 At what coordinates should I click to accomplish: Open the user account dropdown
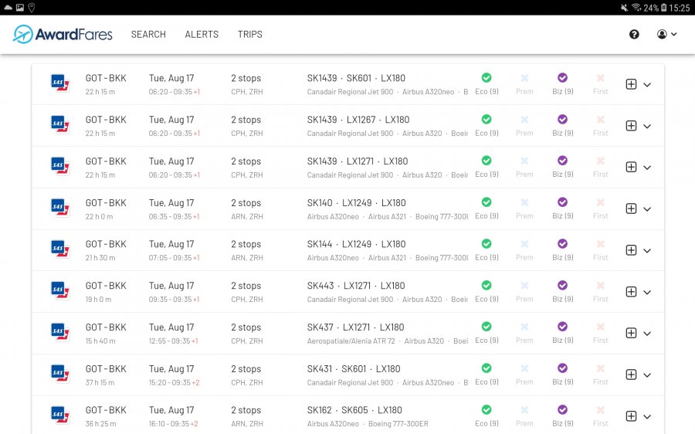[666, 34]
